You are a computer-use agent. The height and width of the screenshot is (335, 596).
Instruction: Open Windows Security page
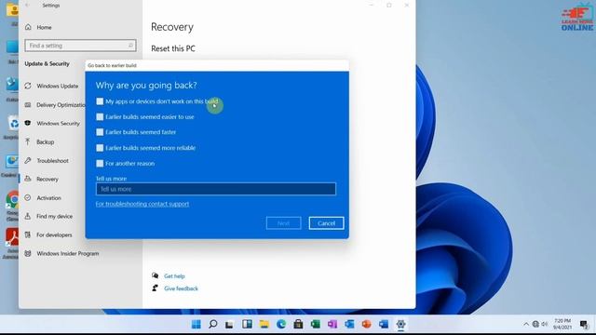click(58, 124)
